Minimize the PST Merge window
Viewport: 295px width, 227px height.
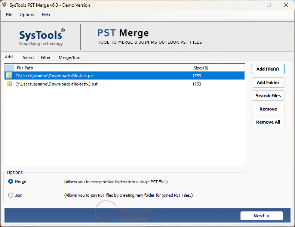[252, 5]
